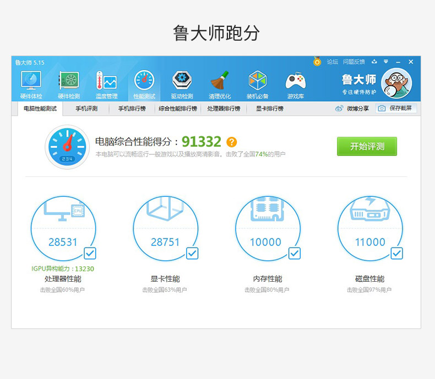Click the 击败全国80%用户 text
This screenshot has height=379, width=435.
(267, 290)
